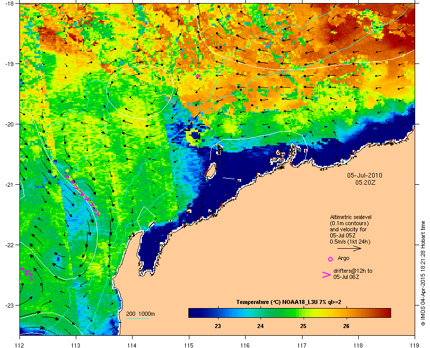Click the '25' colorbar tick label
Image resolution: width=430 pixels, height=348 pixels.
click(303, 326)
